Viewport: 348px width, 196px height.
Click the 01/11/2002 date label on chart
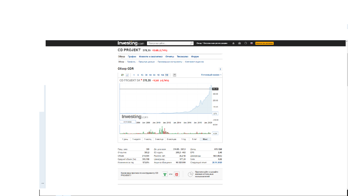click(x=128, y=122)
